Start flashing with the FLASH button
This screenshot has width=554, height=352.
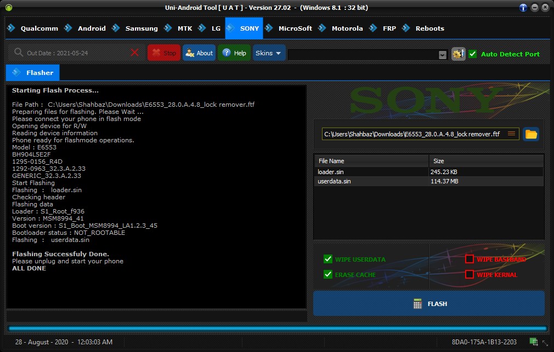(x=428, y=303)
